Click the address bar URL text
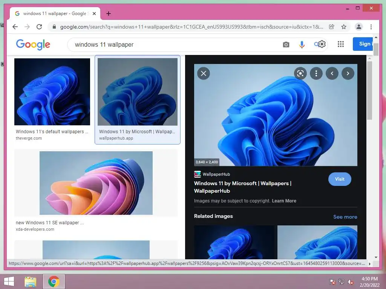 (192, 27)
